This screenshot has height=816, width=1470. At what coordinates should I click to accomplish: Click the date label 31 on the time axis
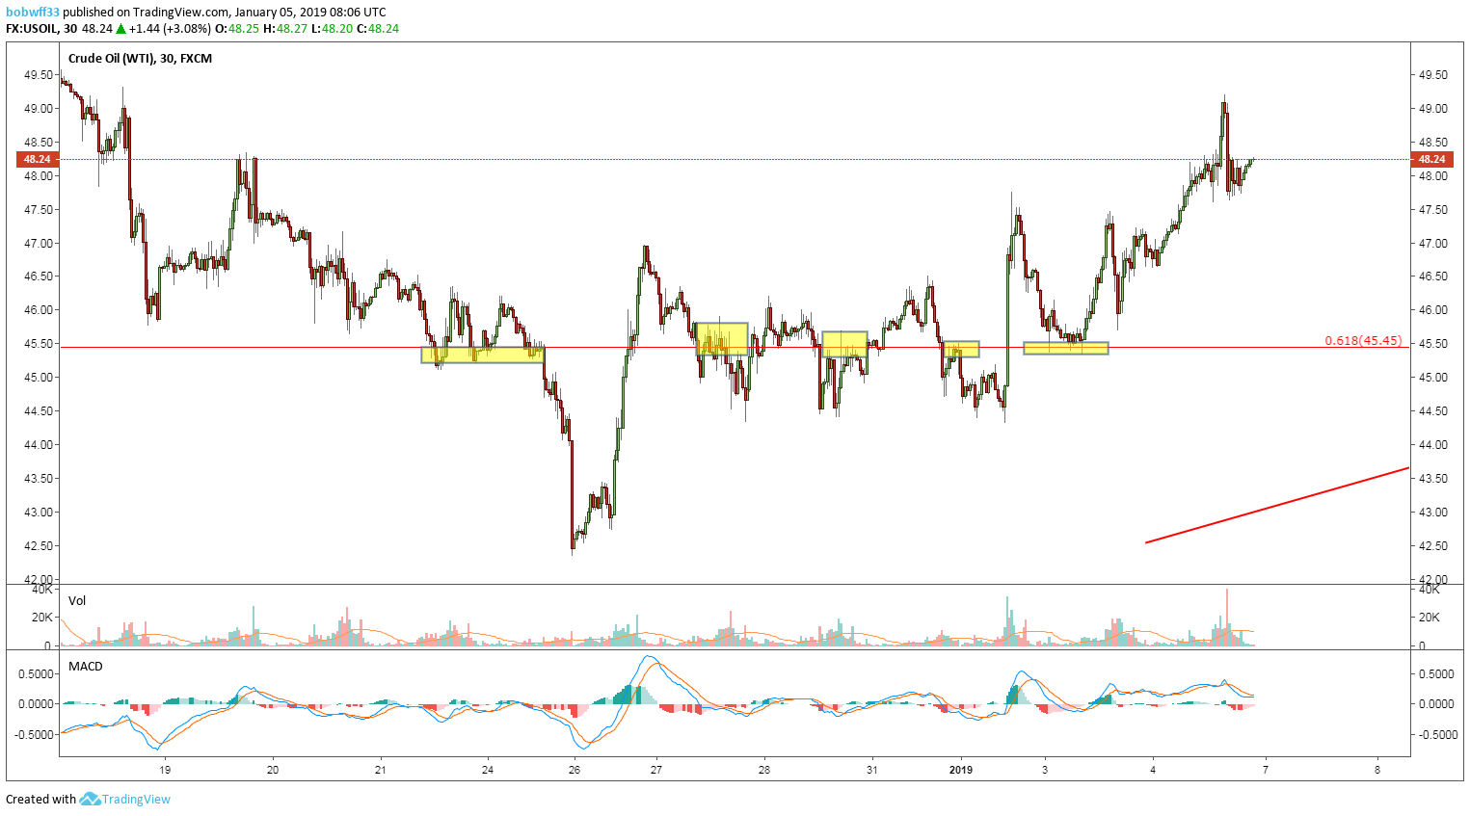pos(872,770)
